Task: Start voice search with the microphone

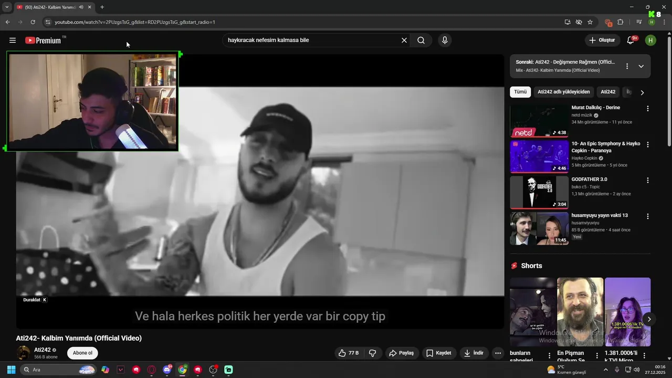Action: [445, 40]
